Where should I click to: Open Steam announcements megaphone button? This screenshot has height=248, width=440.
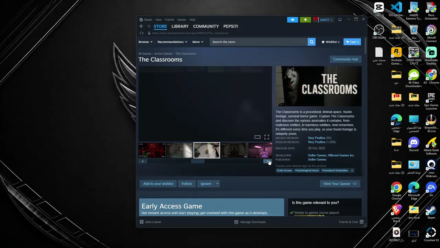[293, 20]
